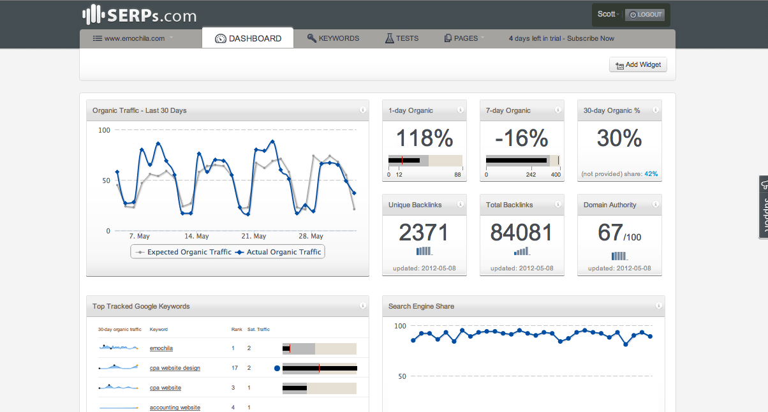Click the Add Widget button
Screen dimensions: 768x412
point(639,64)
